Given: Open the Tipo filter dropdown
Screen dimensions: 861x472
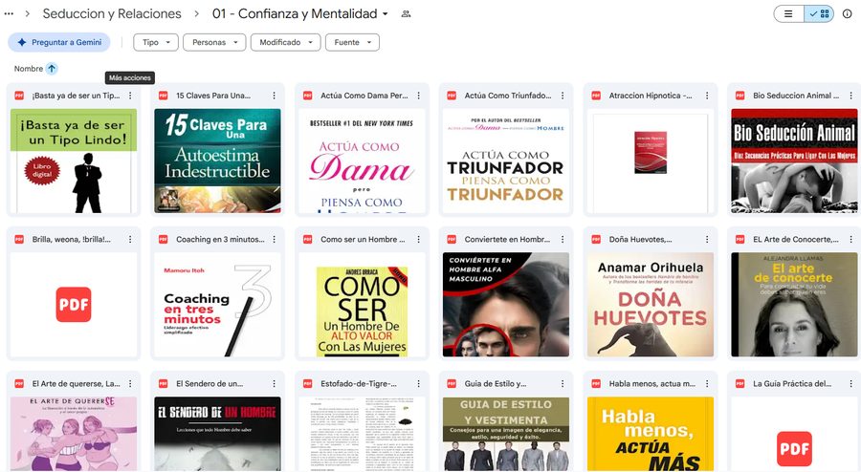Looking at the screenshot, I should [156, 42].
